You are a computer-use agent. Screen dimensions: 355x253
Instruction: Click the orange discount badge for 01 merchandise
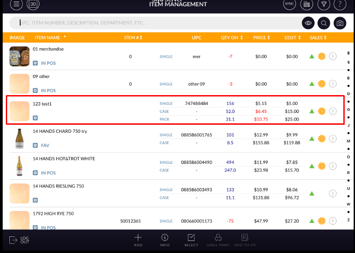pos(321,57)
